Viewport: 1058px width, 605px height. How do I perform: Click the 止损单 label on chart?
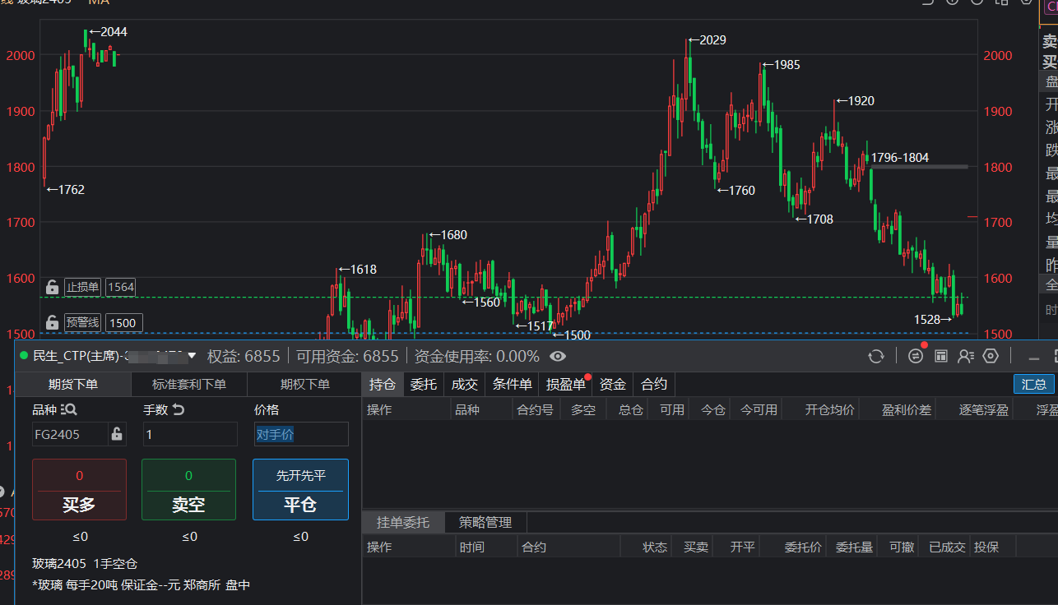point(83,287)
